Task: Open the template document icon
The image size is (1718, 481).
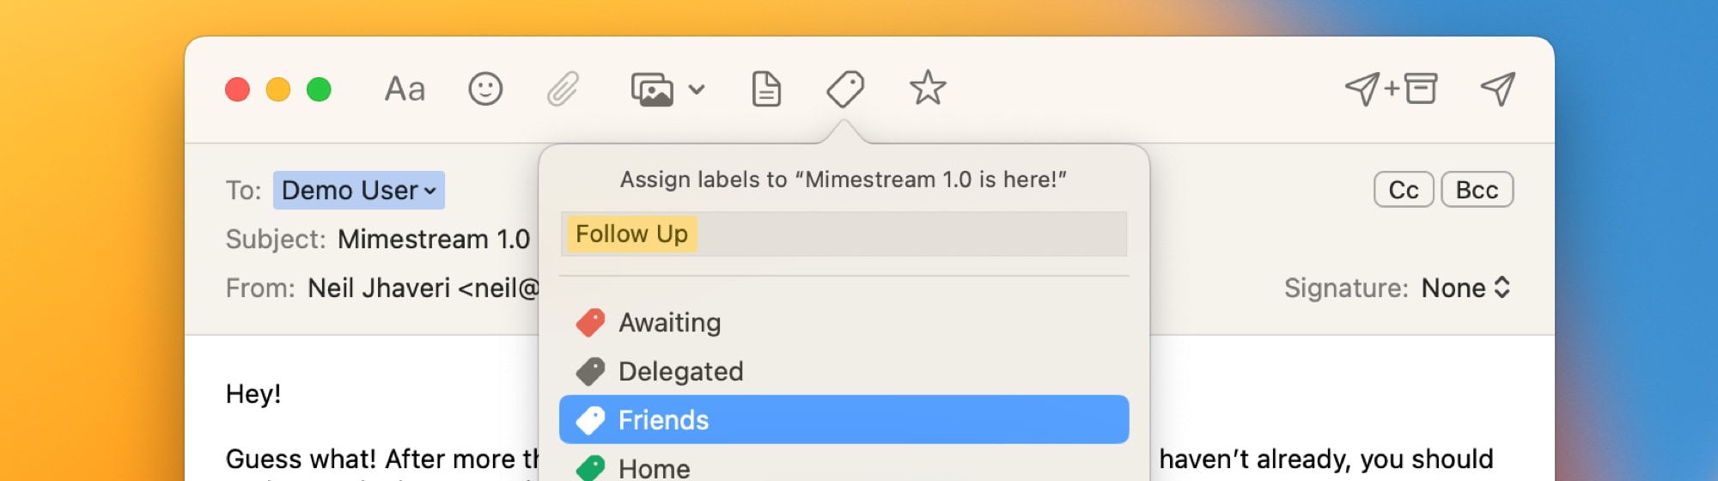Action: (765, 89)
